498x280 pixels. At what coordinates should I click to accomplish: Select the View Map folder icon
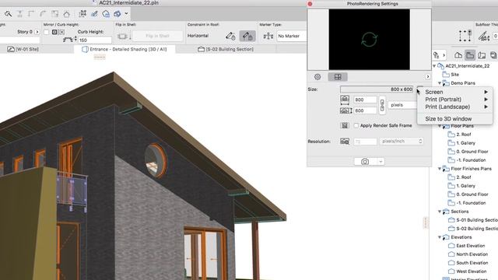coord(470,55)
